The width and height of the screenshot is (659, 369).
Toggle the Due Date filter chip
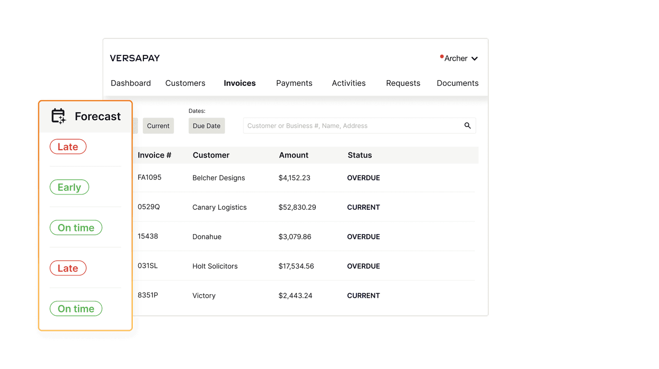pos(207,126)
